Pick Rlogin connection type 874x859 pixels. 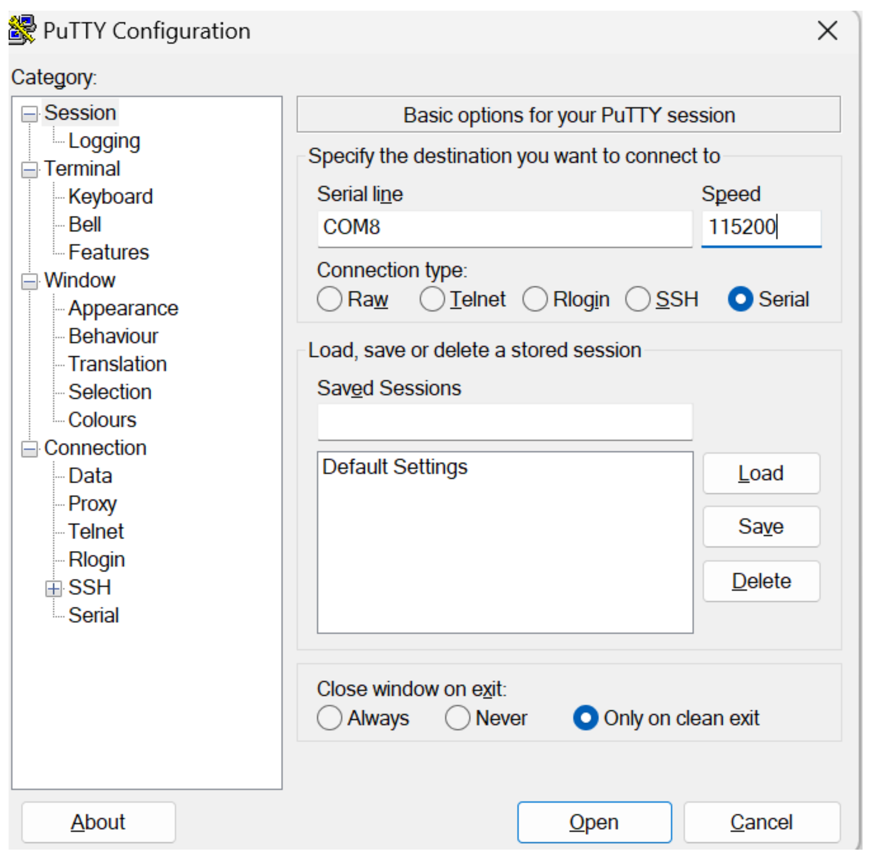535,299
